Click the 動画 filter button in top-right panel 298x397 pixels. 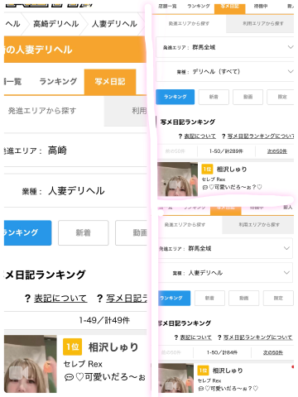(x=248, y=97)
